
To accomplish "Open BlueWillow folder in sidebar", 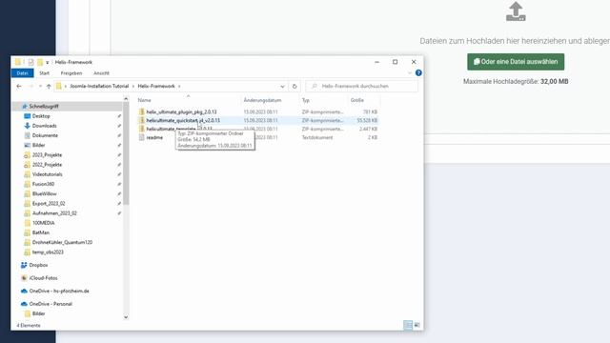I will (x=44, y=193).
